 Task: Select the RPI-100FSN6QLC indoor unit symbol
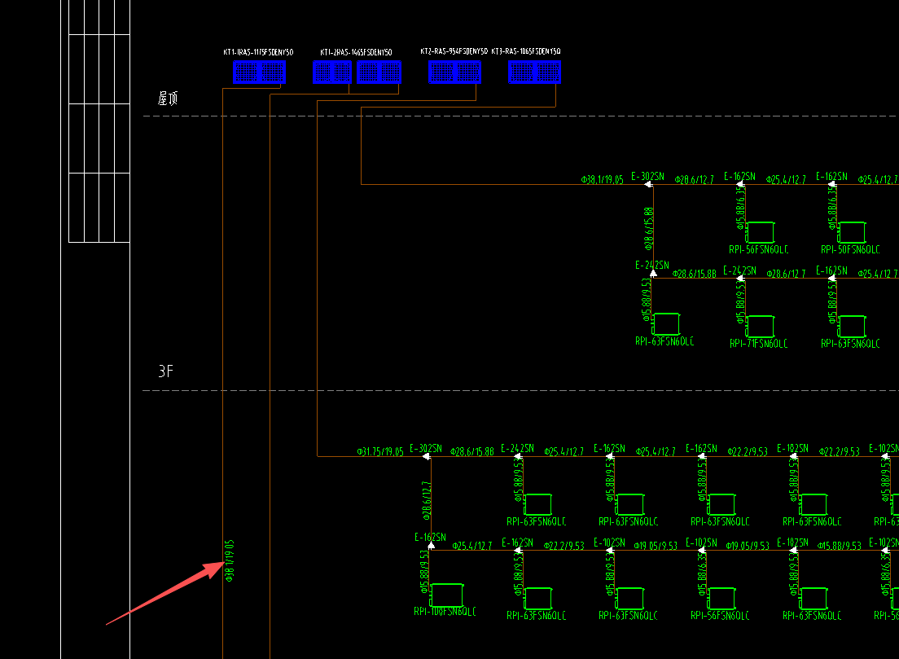(446, 595)
